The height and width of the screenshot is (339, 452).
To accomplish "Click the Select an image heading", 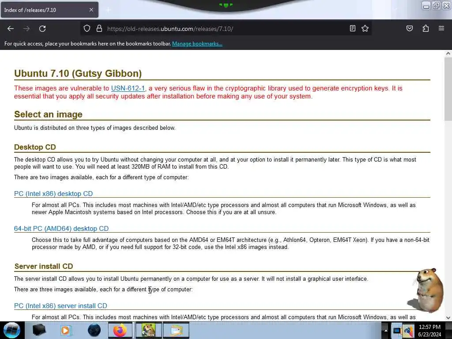I will tap(48, 114).
